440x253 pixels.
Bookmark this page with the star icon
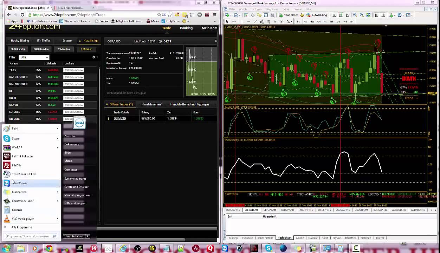170,15
